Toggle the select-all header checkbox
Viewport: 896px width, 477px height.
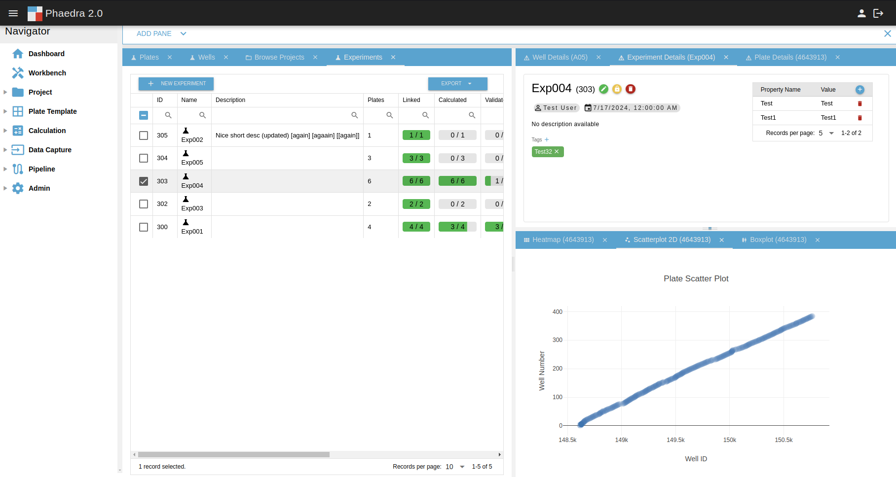point(144,115)
